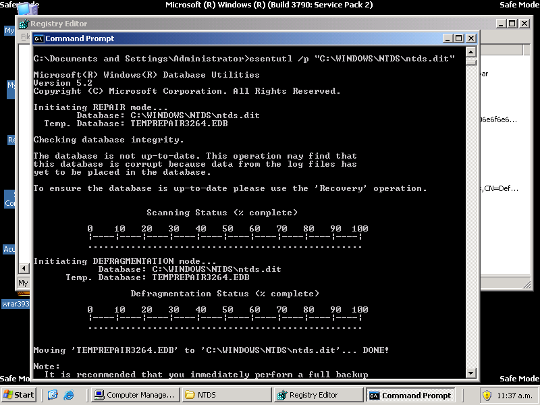Close the Command Prompt window

471,38
